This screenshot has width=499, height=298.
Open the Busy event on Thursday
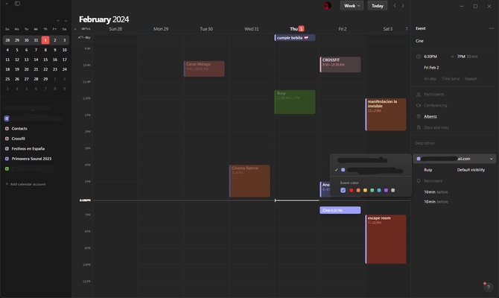coord(295,102)
